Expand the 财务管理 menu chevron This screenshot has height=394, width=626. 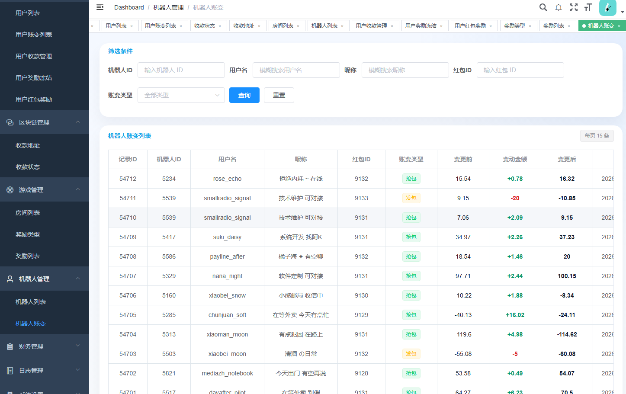78,346
